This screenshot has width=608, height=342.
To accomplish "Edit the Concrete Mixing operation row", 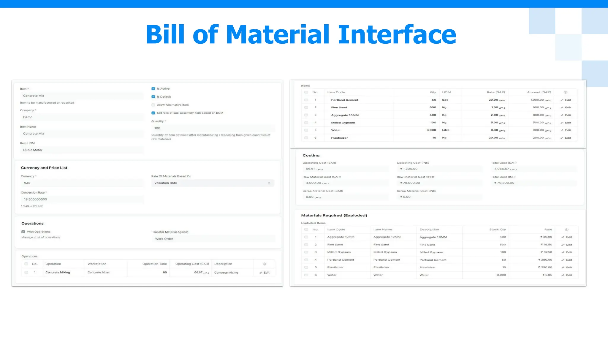I will click(265, 273).
